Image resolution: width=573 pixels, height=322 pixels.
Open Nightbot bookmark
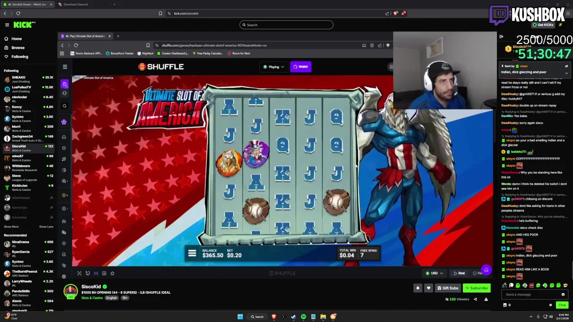pos(145,53)
